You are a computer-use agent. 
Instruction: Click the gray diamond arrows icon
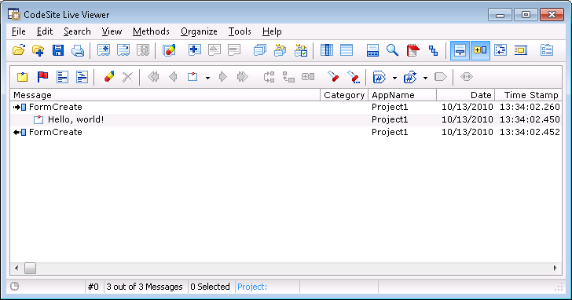[x=467, y=76]
